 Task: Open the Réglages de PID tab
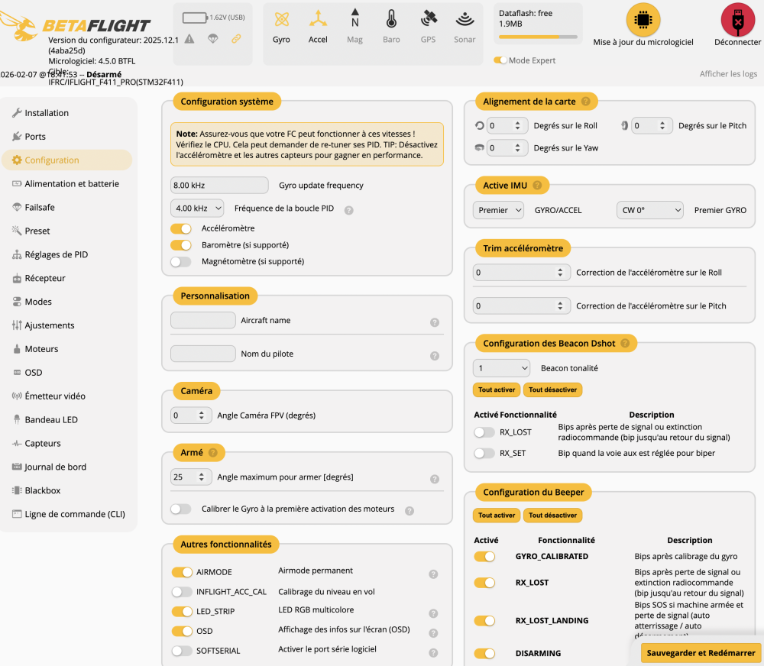[56, 254]
